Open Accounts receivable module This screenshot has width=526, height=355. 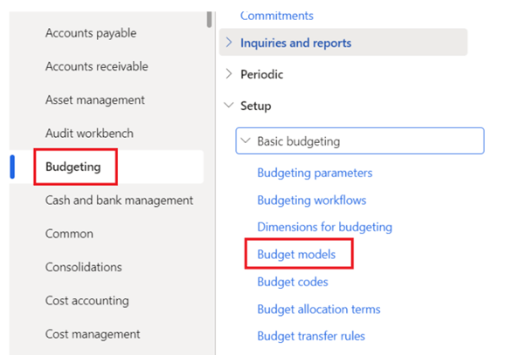pyautogui.click(x=96, y=66)
